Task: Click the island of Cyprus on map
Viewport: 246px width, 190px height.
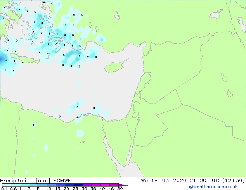Action: coord(115,66)
